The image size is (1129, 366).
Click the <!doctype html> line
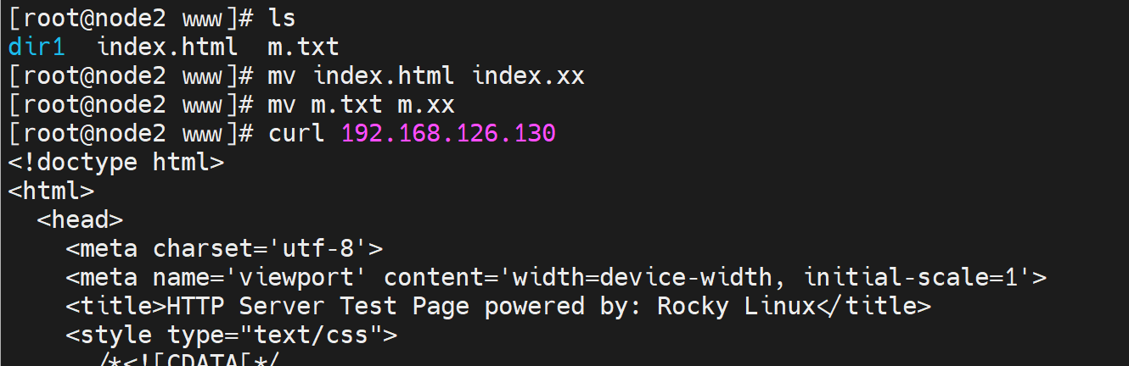[116, 162]
